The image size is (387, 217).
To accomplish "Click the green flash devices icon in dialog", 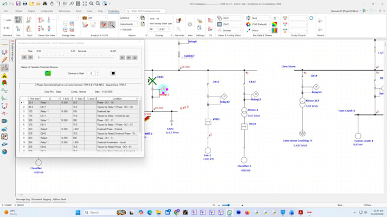I will (48, 73).
